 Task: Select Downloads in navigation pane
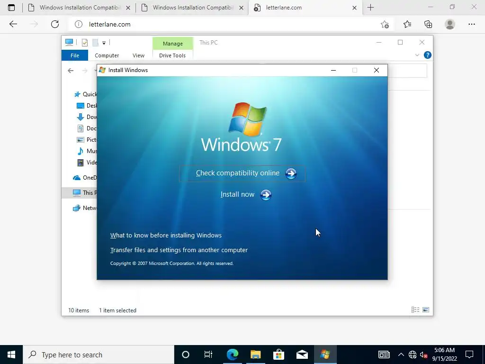[87, 117]
